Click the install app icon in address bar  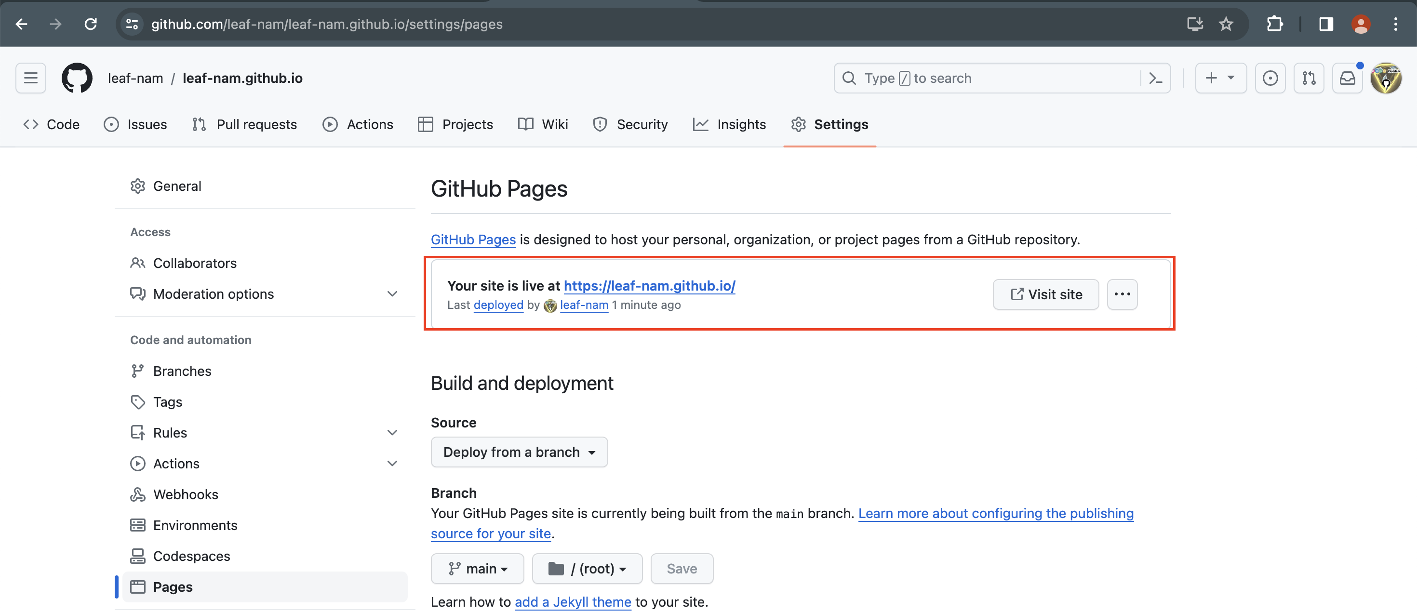coord(1194,24)
